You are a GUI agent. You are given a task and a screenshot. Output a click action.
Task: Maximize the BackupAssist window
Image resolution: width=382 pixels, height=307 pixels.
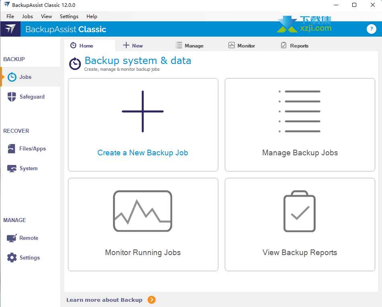point(355,5)
